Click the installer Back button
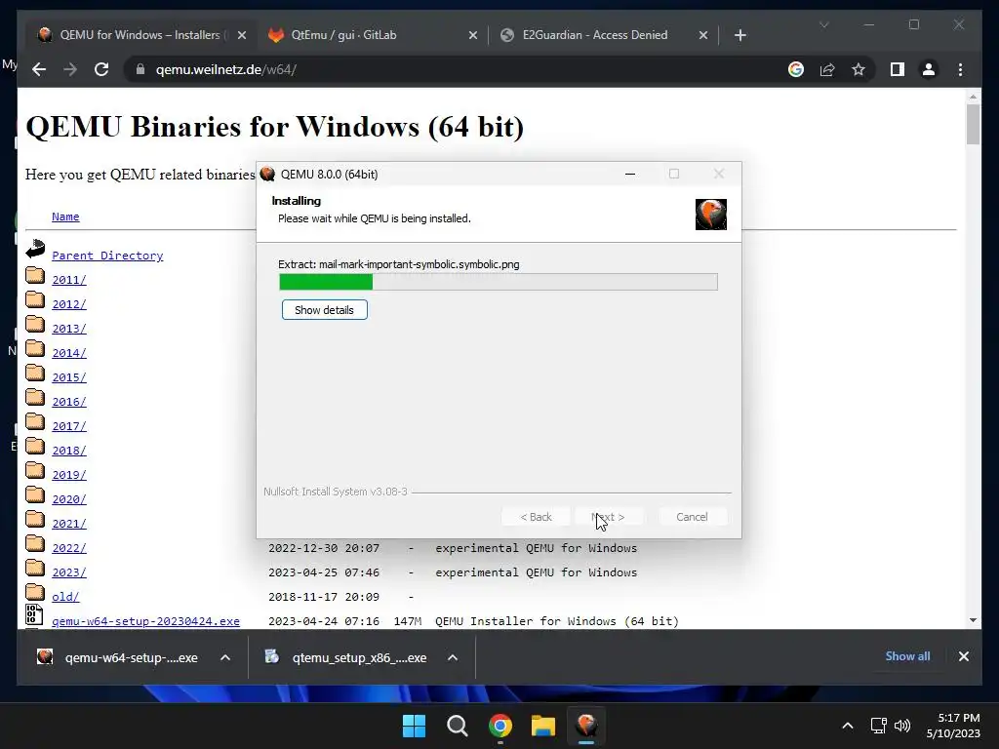The image size is (999, 749). tap(536, 517)
